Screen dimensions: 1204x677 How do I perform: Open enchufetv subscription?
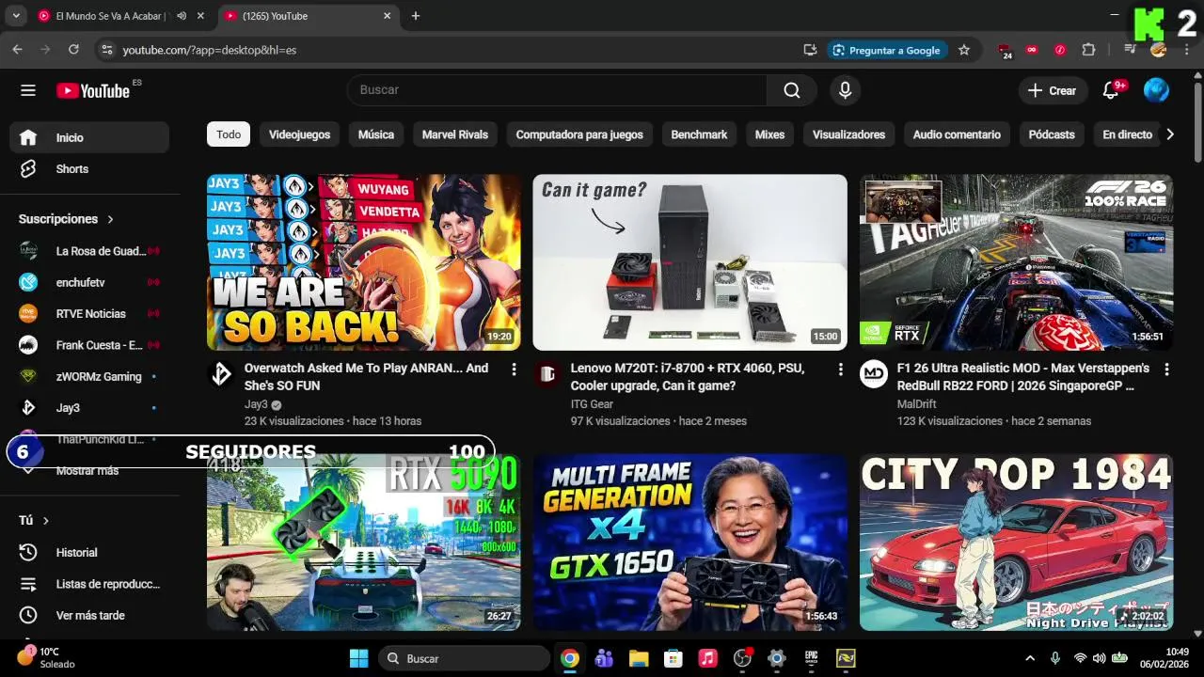pos(89,282)
